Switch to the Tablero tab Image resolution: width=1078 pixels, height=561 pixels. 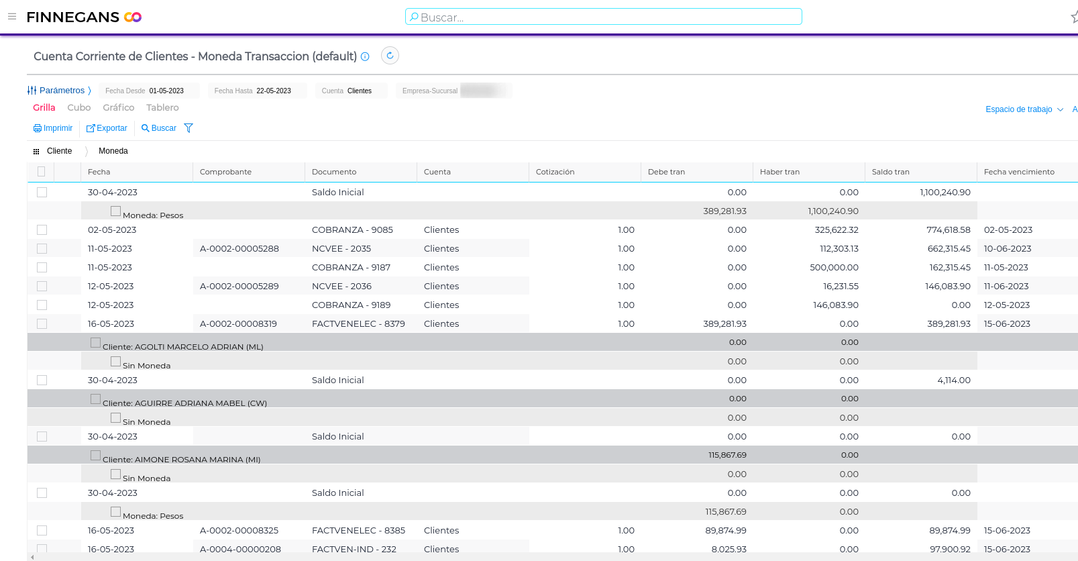(162, 108)
